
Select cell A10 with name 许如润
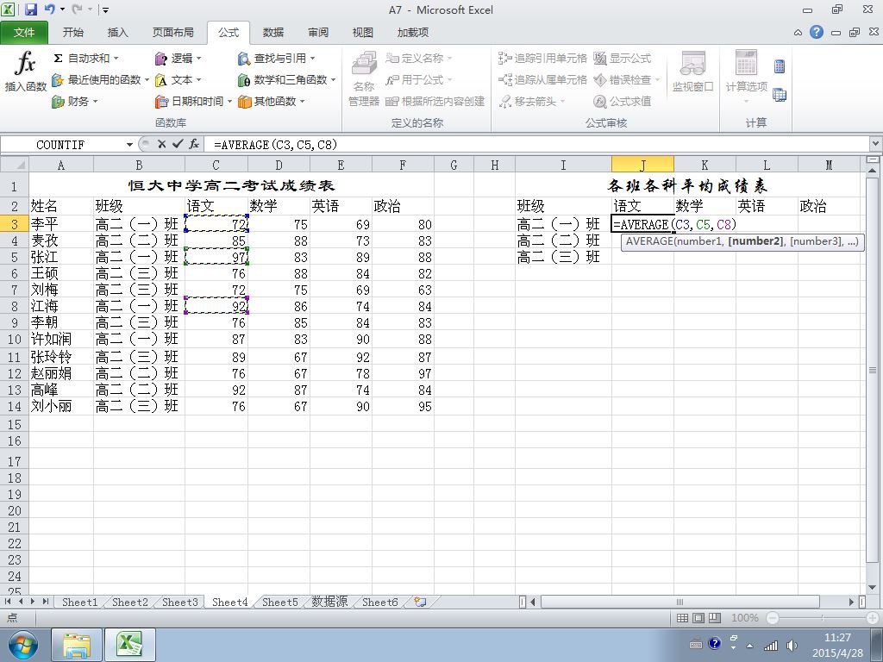(x=61, y=339)
